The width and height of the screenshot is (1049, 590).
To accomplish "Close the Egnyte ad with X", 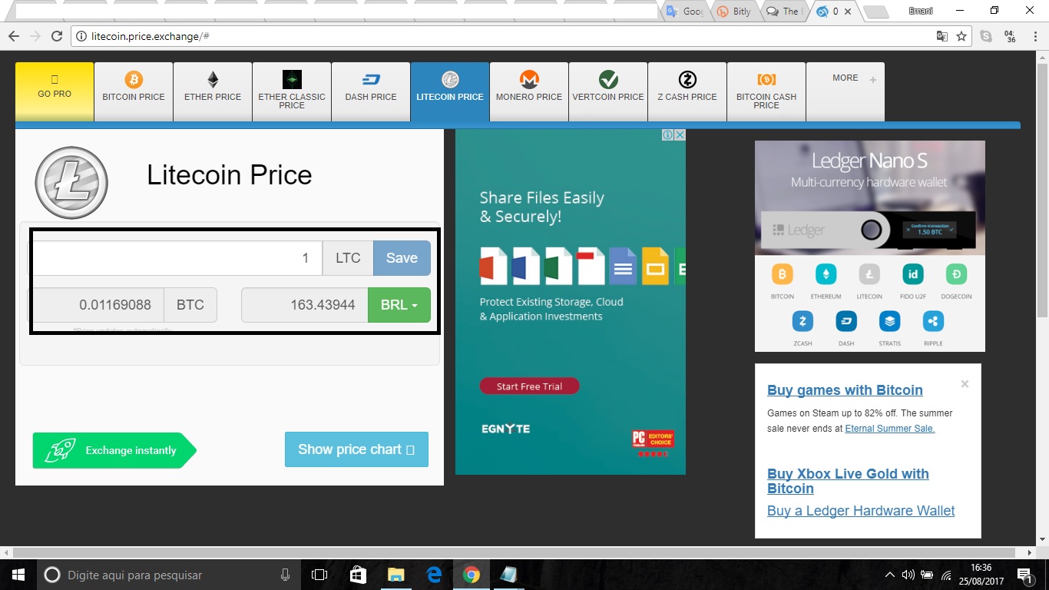I will coord(680,135).
